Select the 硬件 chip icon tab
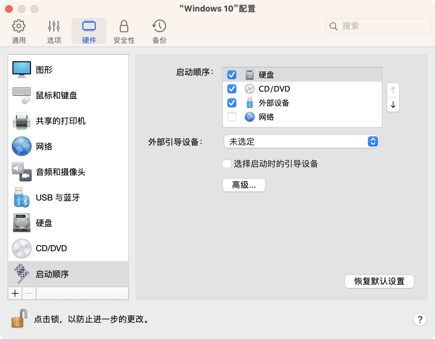This screenshot has width=435, height=339. coord(89,26)
